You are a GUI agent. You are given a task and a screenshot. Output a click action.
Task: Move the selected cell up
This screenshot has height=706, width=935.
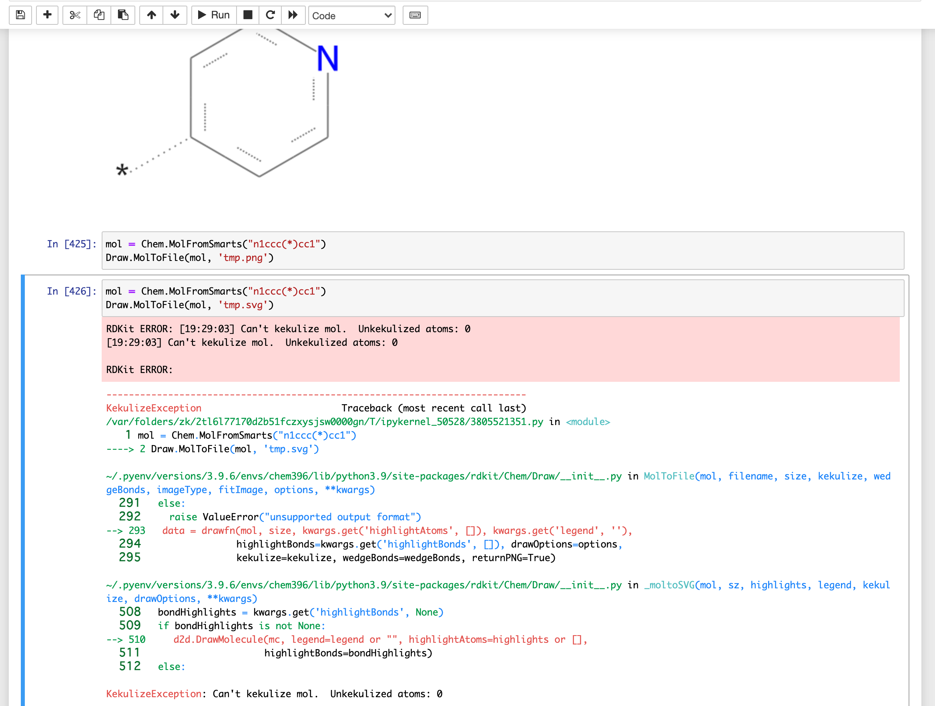click(x=151, y=15)
